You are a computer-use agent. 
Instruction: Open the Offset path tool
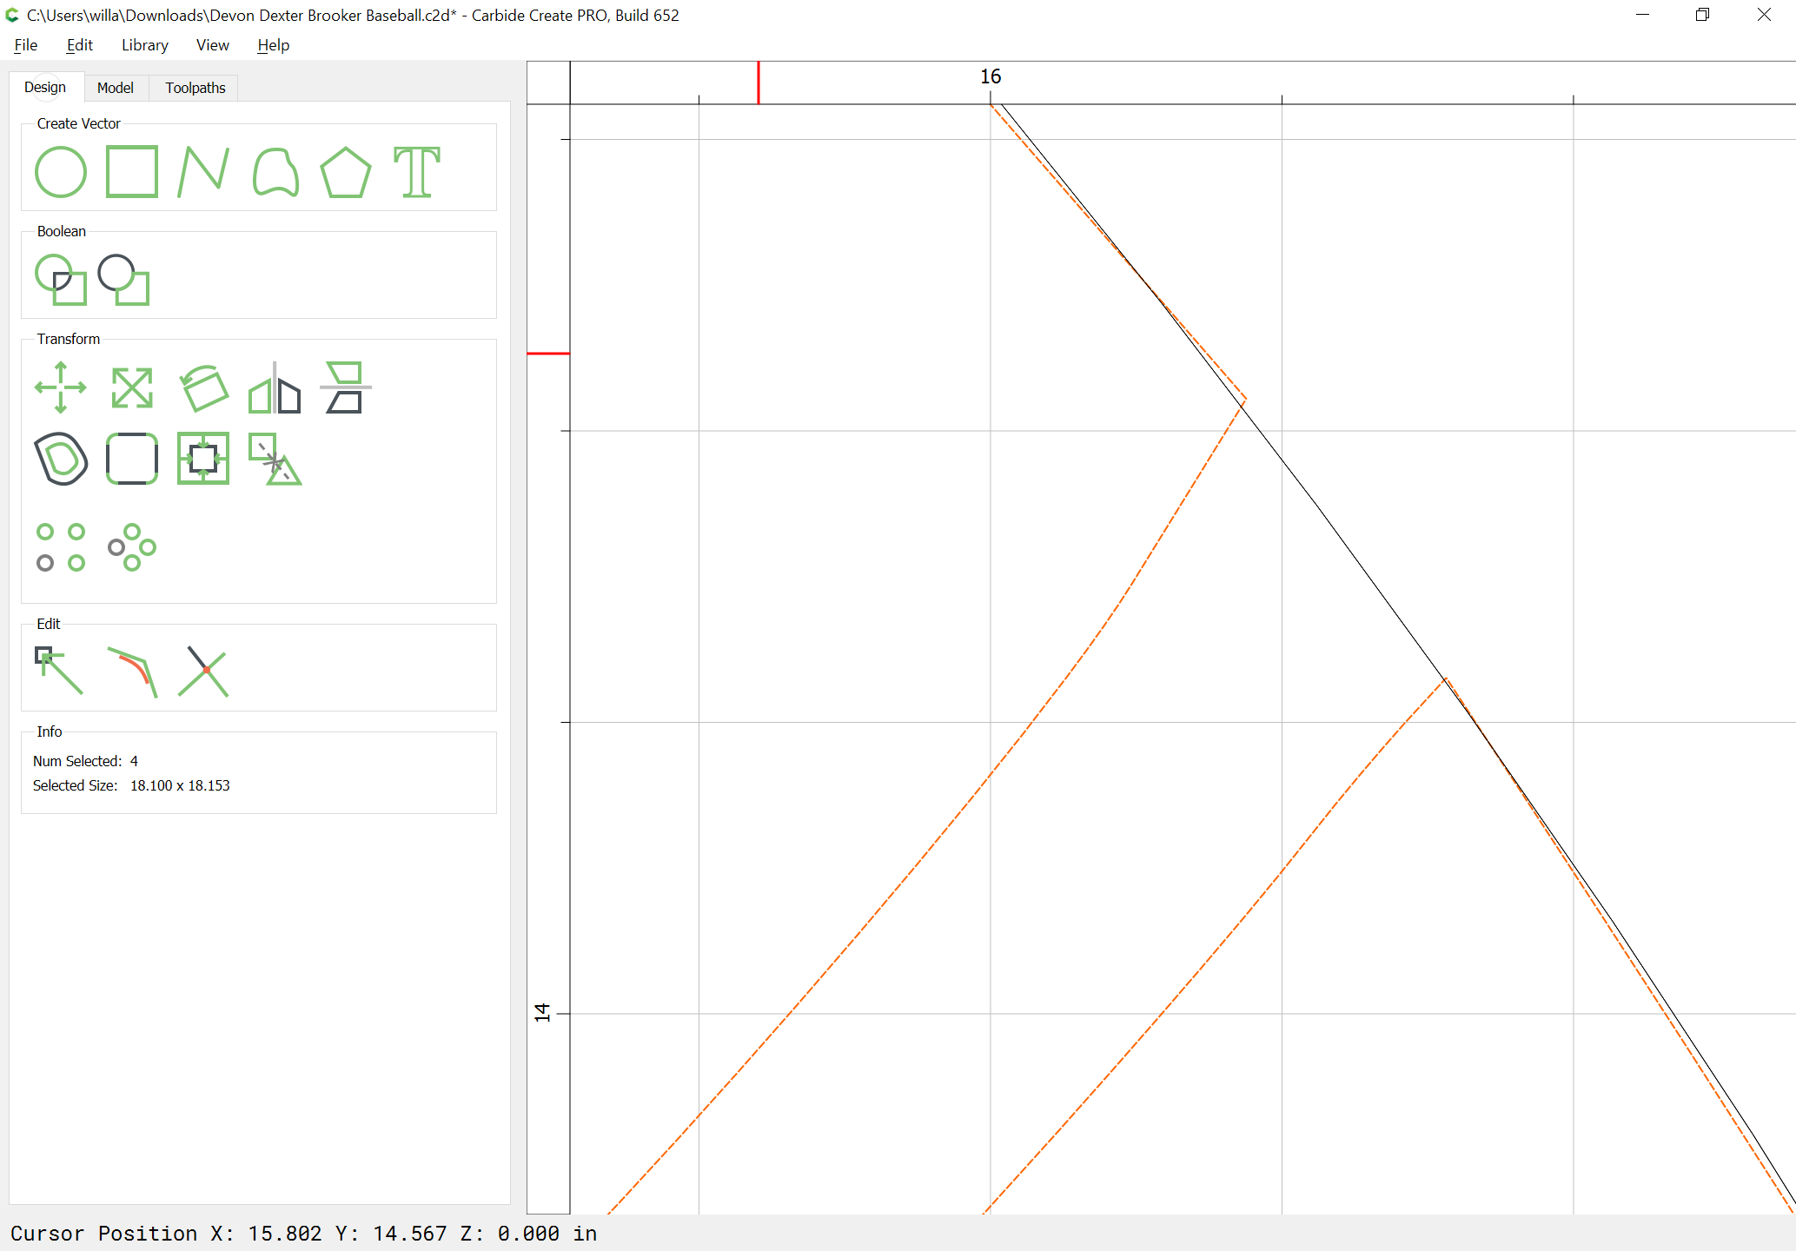pyautogui.click(x=61, y=459)
